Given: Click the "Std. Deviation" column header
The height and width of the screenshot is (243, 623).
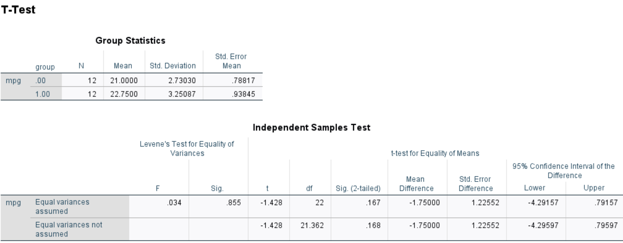Looking at the screenshot, I should (173, 66).
